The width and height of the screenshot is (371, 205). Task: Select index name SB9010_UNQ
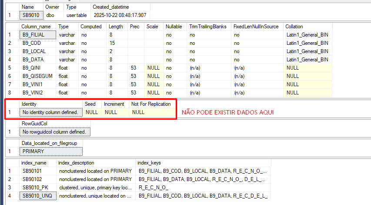[x=38, y=196]
